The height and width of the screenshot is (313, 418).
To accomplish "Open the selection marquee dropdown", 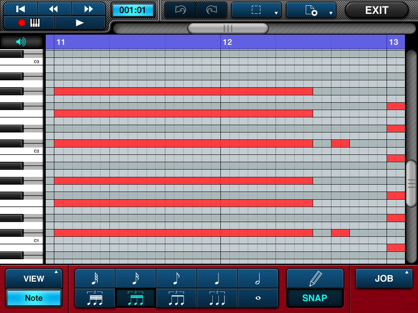I will coord(256,10).
